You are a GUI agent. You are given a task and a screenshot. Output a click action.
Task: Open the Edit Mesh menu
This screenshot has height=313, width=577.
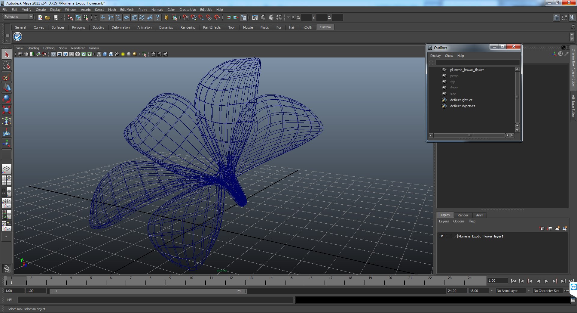[127, 10]
